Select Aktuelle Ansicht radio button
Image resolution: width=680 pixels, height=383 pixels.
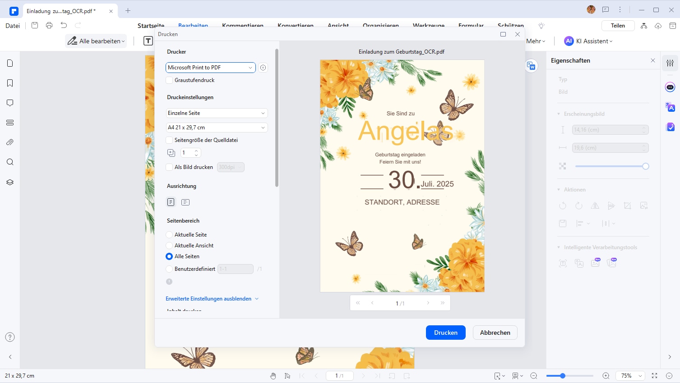click(169, 246)
